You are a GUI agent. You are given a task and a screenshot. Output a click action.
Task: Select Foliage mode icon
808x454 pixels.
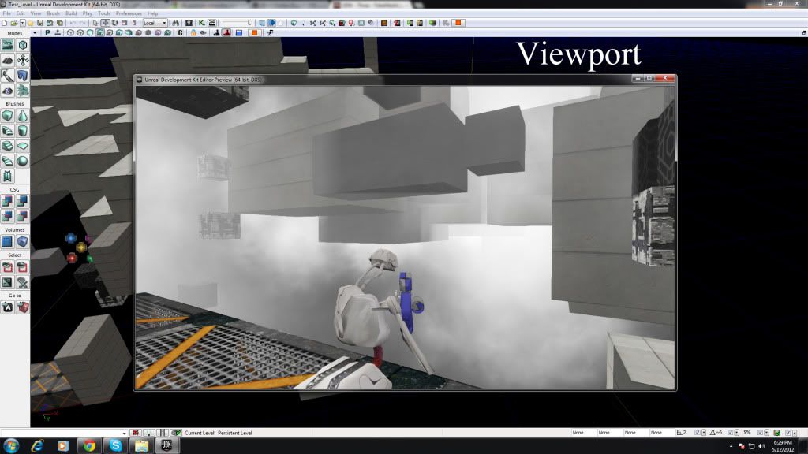tap(22, 91)
